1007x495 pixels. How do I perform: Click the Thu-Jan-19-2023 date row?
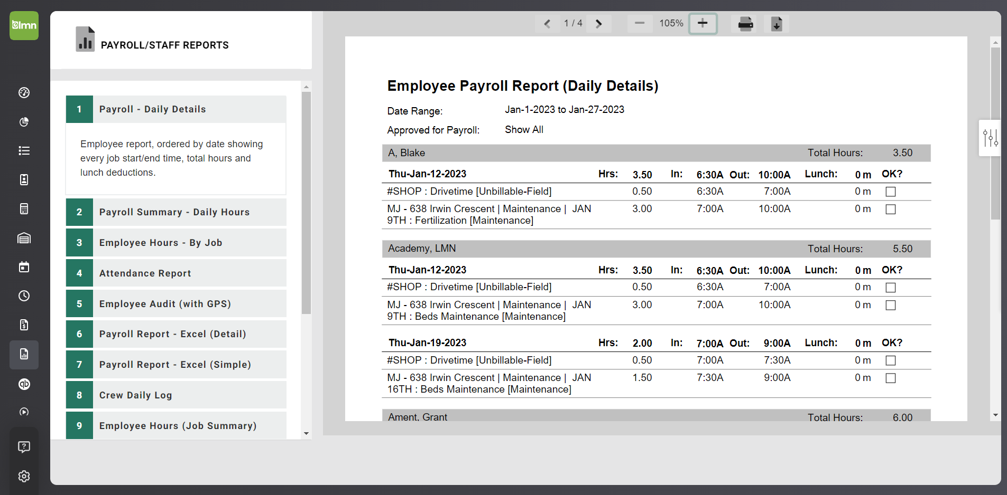[656, 343]
